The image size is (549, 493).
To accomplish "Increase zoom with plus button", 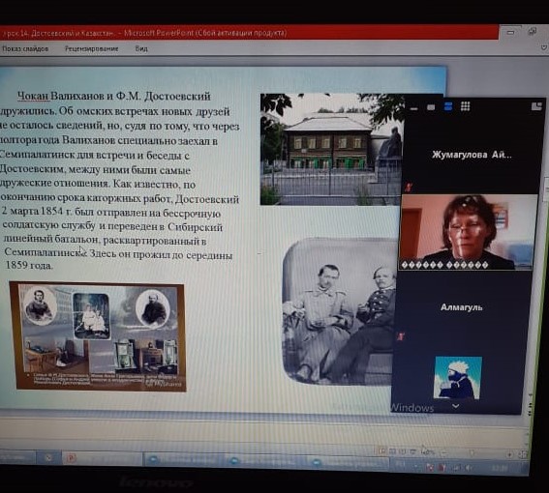I will click(x=509, y=454).
